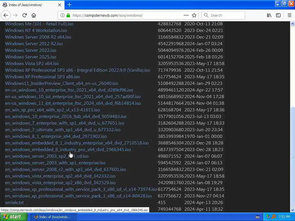295x221 pixels.
Task: Open en_windows_embedded_8_1_industry_enterprise iso link
Action: pos(77,143)
